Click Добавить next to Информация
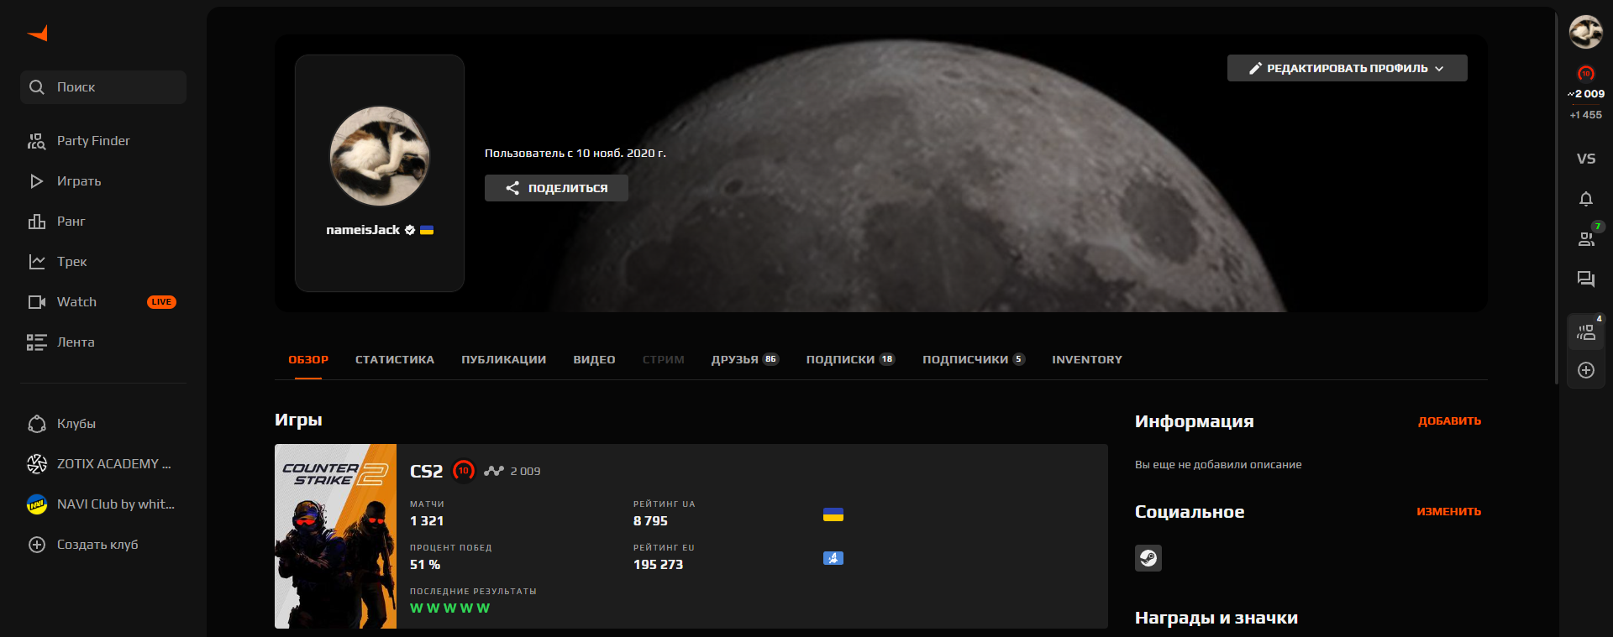Screen dimensions: 1613x637 point(1450,421)
